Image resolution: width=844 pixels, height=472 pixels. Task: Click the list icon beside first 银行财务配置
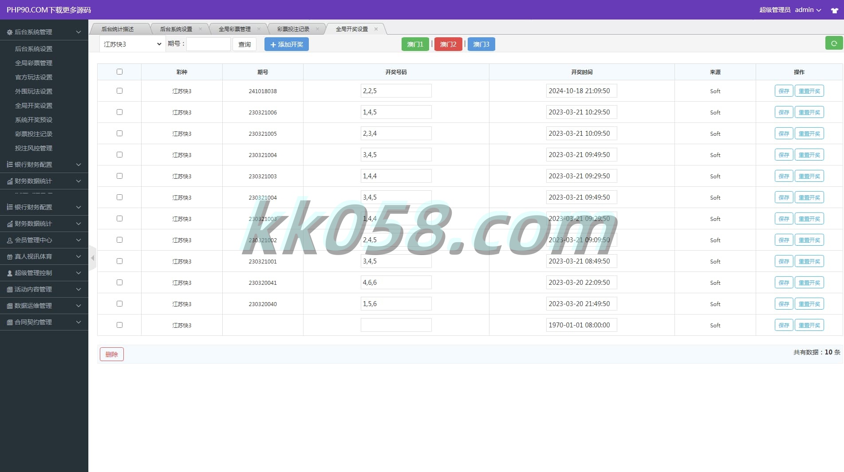point(10,165)
